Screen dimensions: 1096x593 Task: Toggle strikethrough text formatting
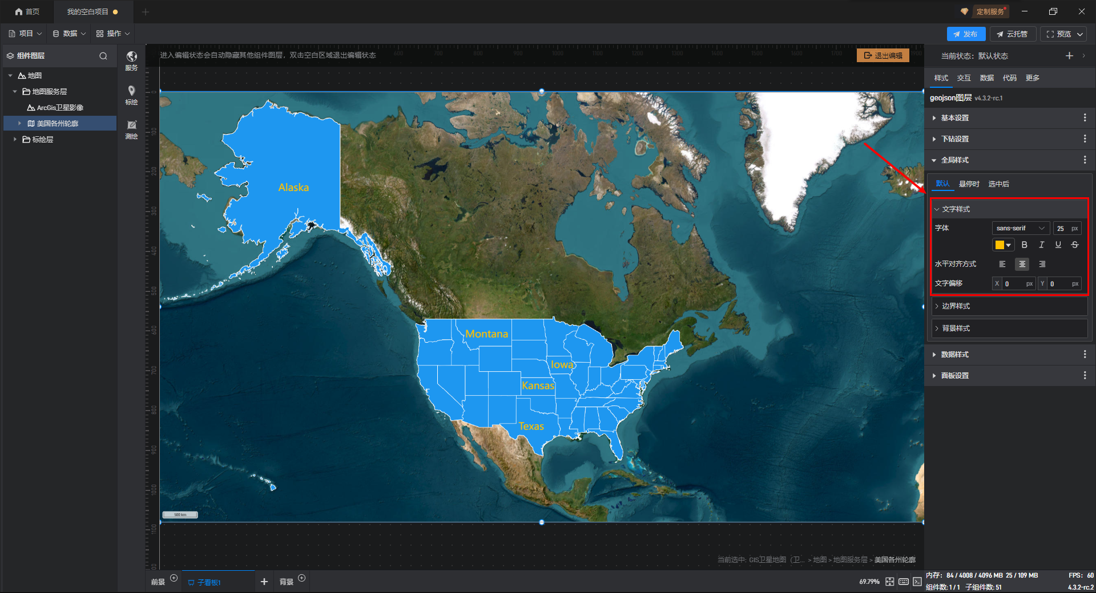click(x=1075, y=245)
